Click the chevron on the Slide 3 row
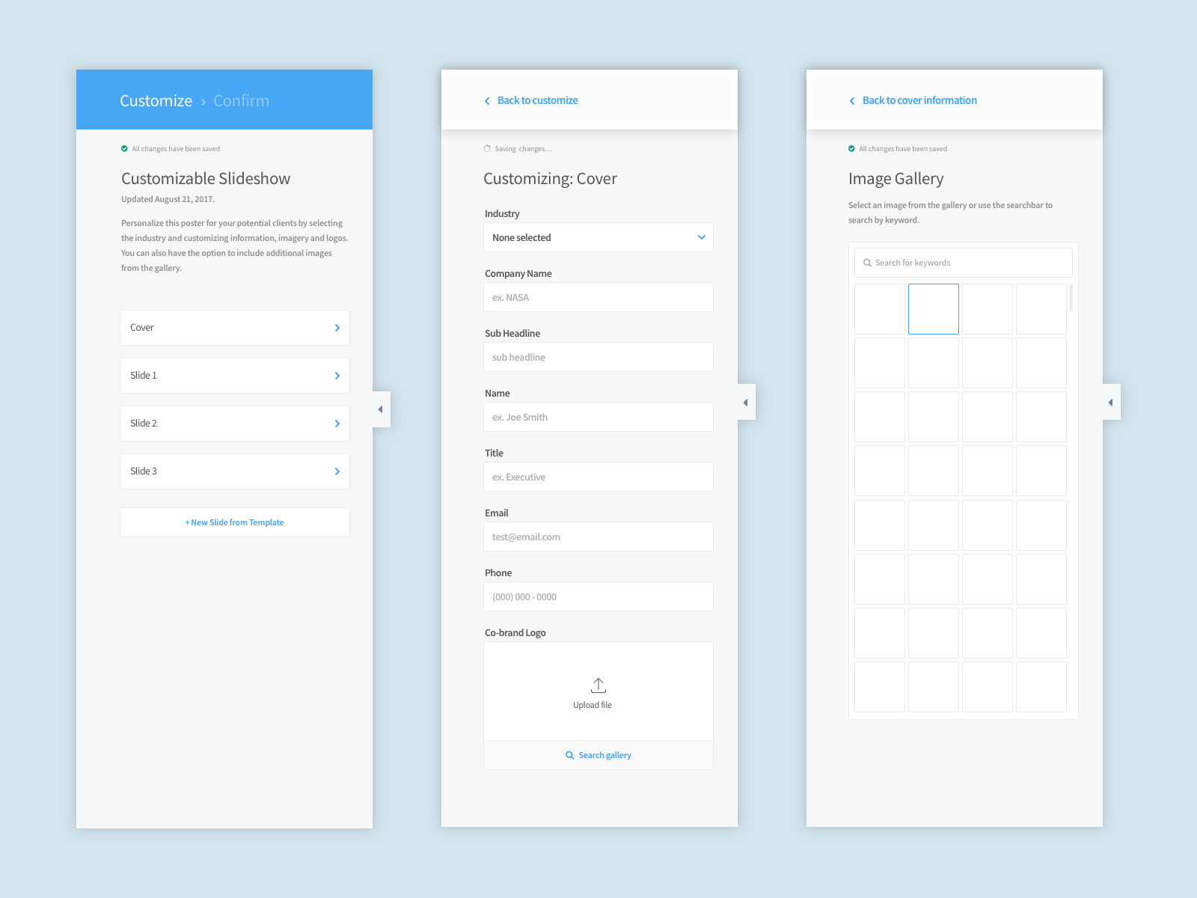Image resolution: width=1197 pixels, height=898 pixels. coord(337,471)
